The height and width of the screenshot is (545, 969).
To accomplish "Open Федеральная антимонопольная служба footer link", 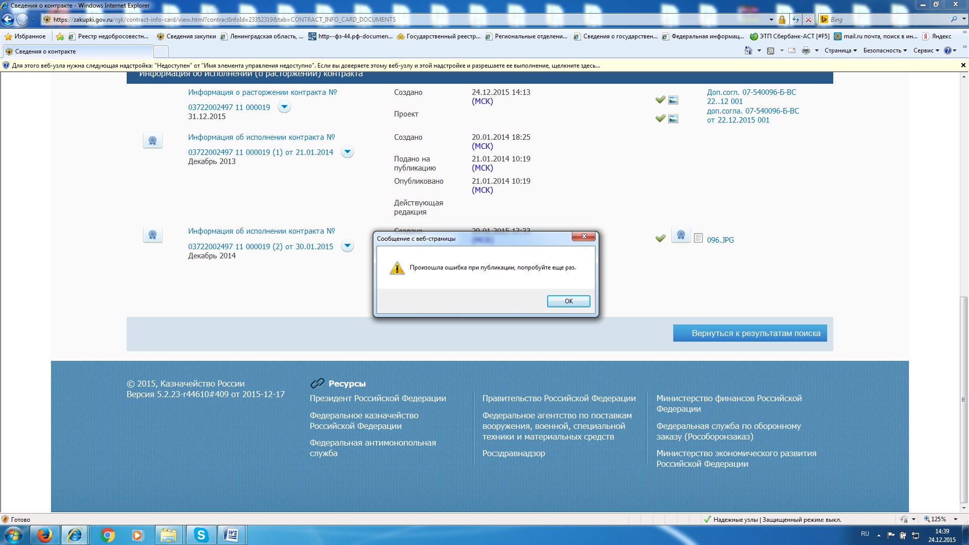I will tap(372, 448).
